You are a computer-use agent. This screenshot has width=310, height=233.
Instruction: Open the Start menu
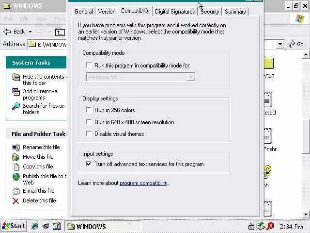coord(14,226)
